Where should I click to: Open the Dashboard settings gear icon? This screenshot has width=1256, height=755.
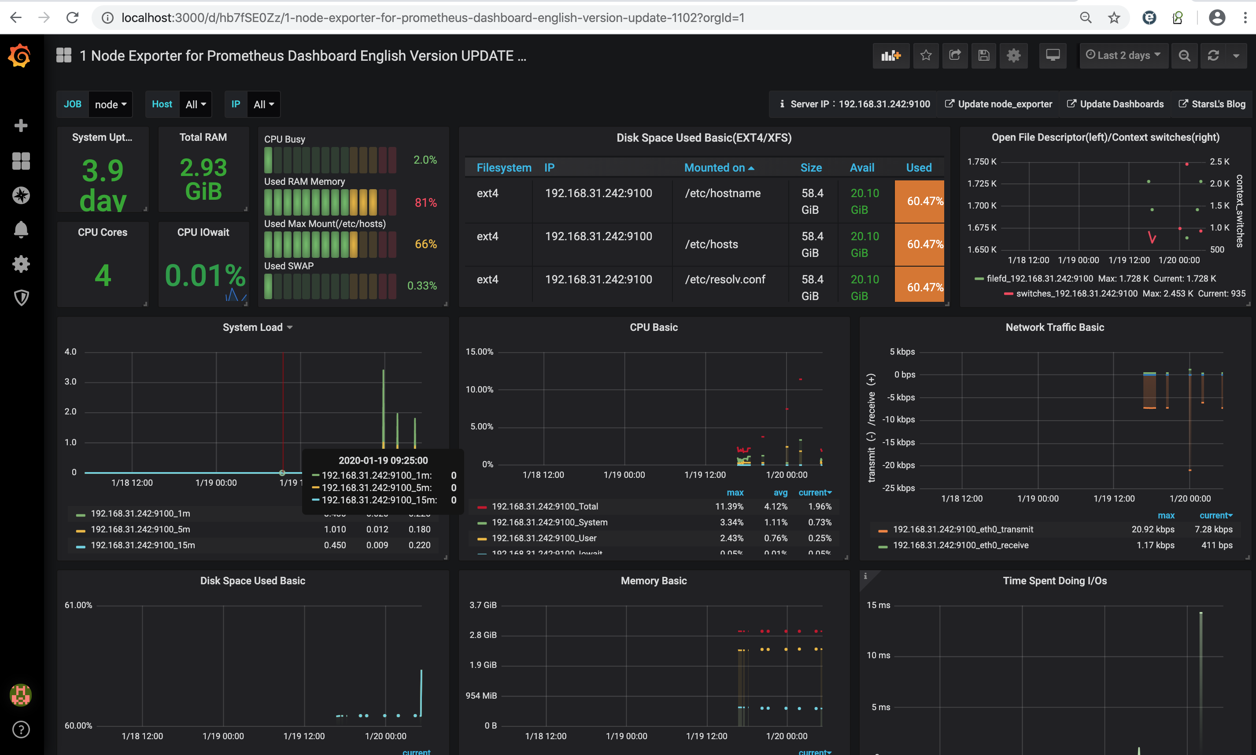pyautogui.click(x=1015, y=55)
